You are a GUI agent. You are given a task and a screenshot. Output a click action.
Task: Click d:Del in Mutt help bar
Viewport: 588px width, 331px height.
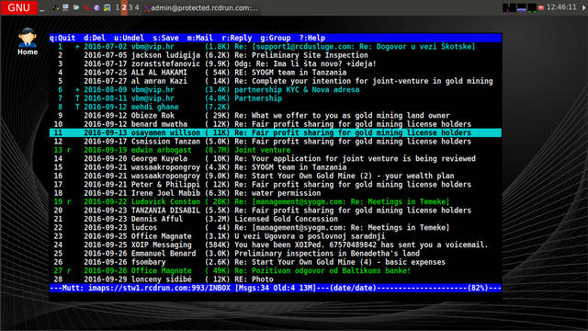95,38
